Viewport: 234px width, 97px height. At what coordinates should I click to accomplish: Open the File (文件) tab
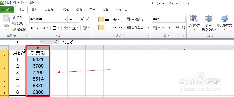click(7, 10)
